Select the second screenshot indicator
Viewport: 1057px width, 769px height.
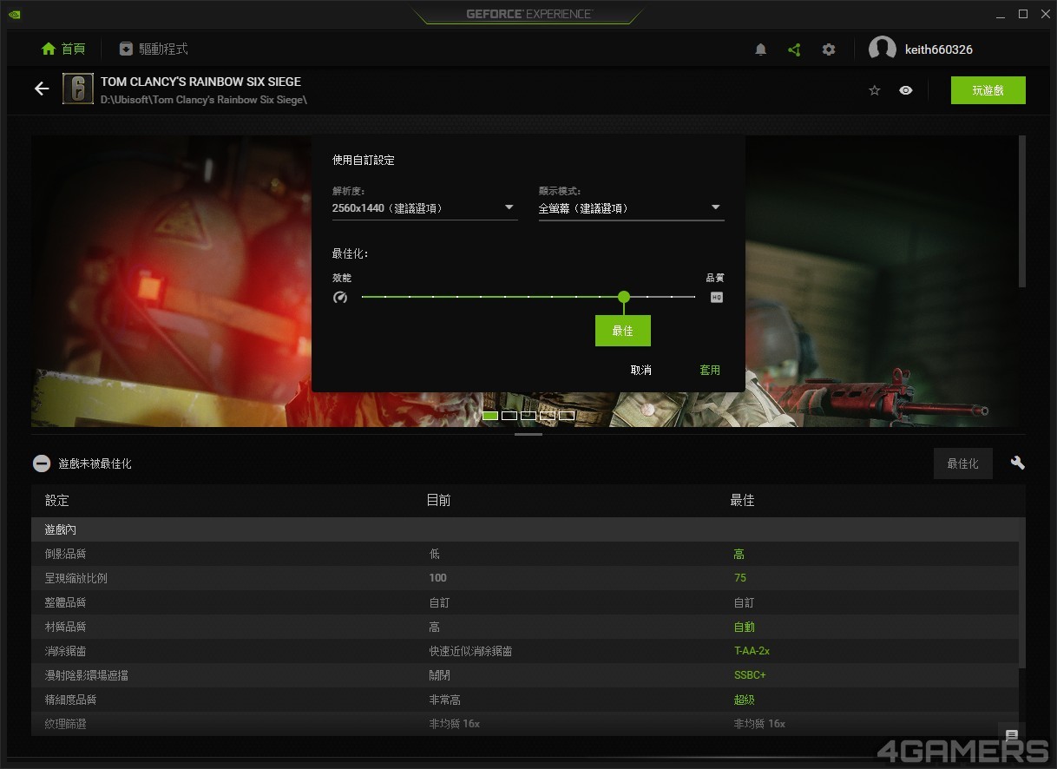tap(509, 416)
